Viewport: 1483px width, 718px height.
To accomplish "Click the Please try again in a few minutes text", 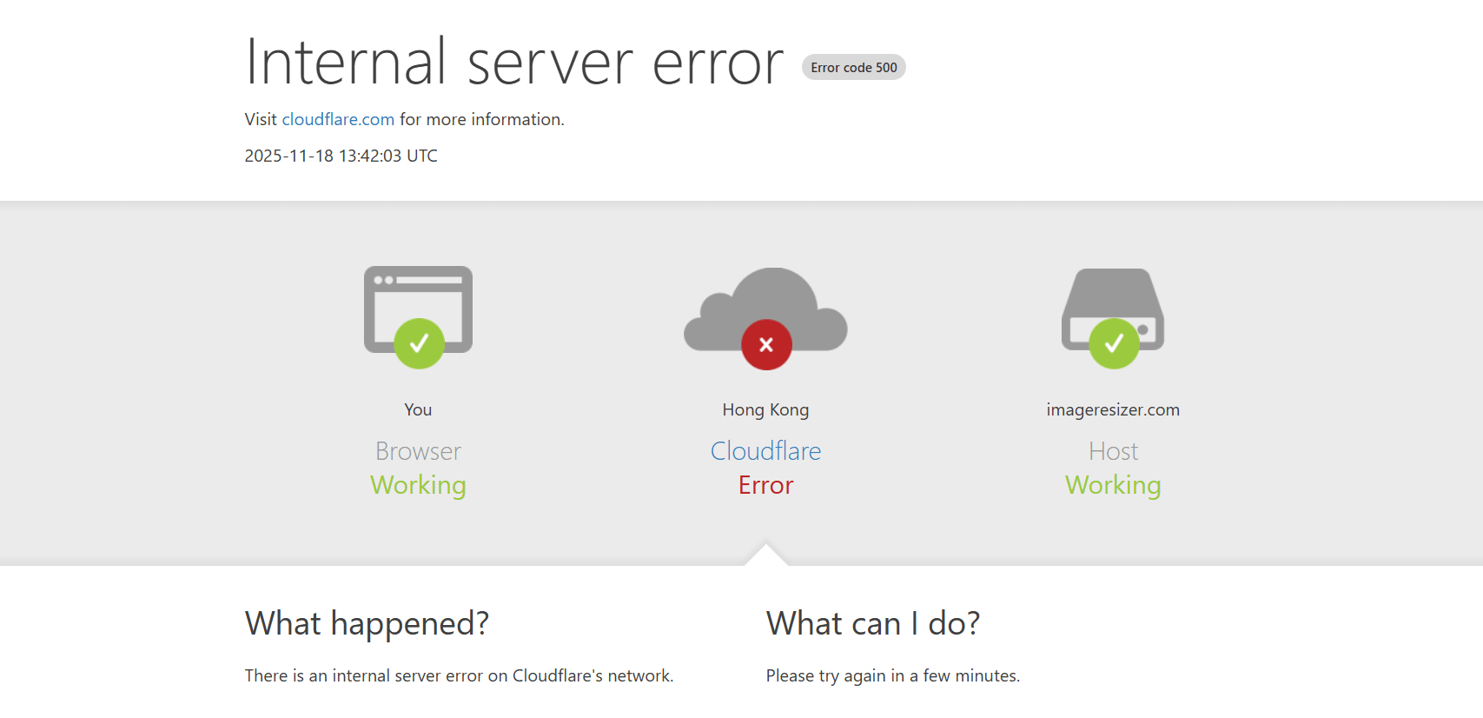I will tap(893, 675).
